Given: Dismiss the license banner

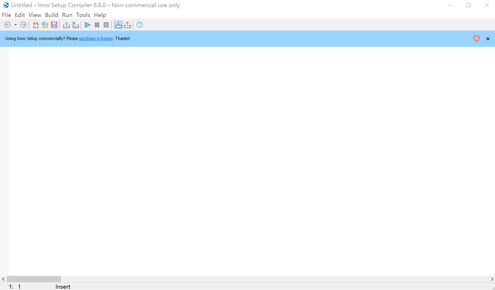Looking at the screenshot, I should 488,39.
